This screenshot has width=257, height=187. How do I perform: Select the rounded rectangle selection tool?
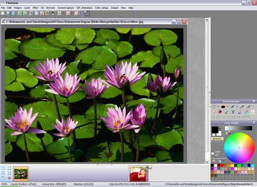click(x=234, y=117)
